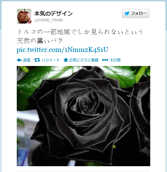Viewport: 167px width, 172px height.
Task: Click the text line 天然の黒いバラ
Action: [x=40, y=41]
